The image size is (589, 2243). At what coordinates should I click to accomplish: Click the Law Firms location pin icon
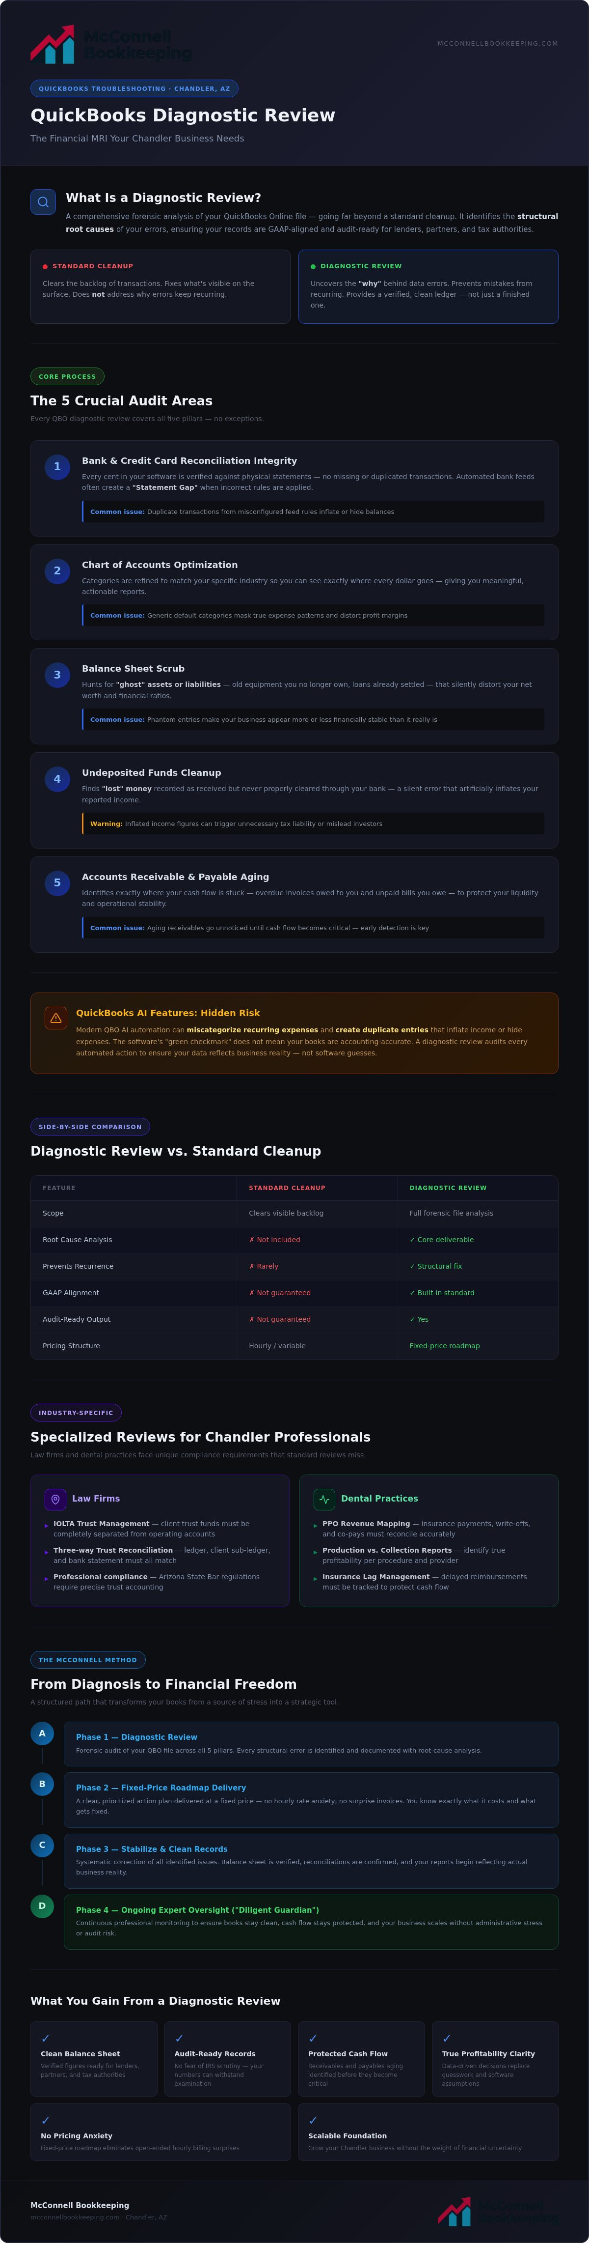55,1500
